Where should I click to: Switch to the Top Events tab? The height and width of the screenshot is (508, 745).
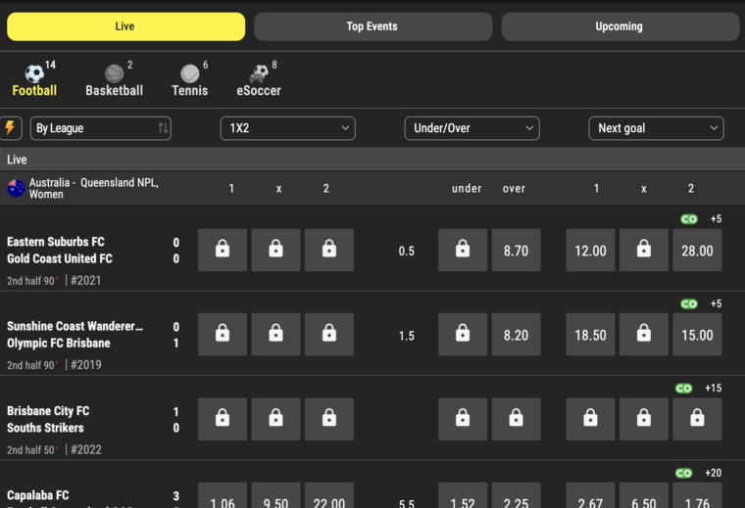(372, 26)
